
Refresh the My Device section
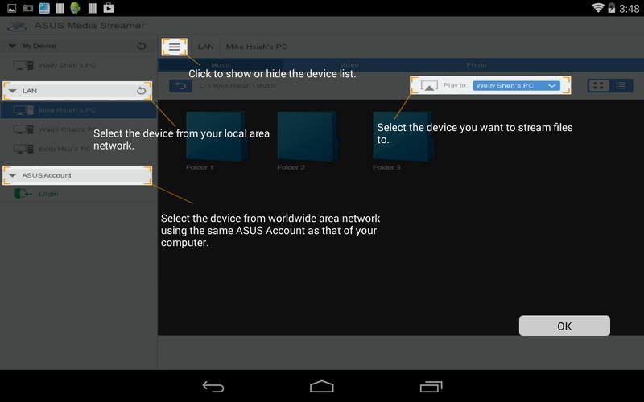tap(142, 47)
